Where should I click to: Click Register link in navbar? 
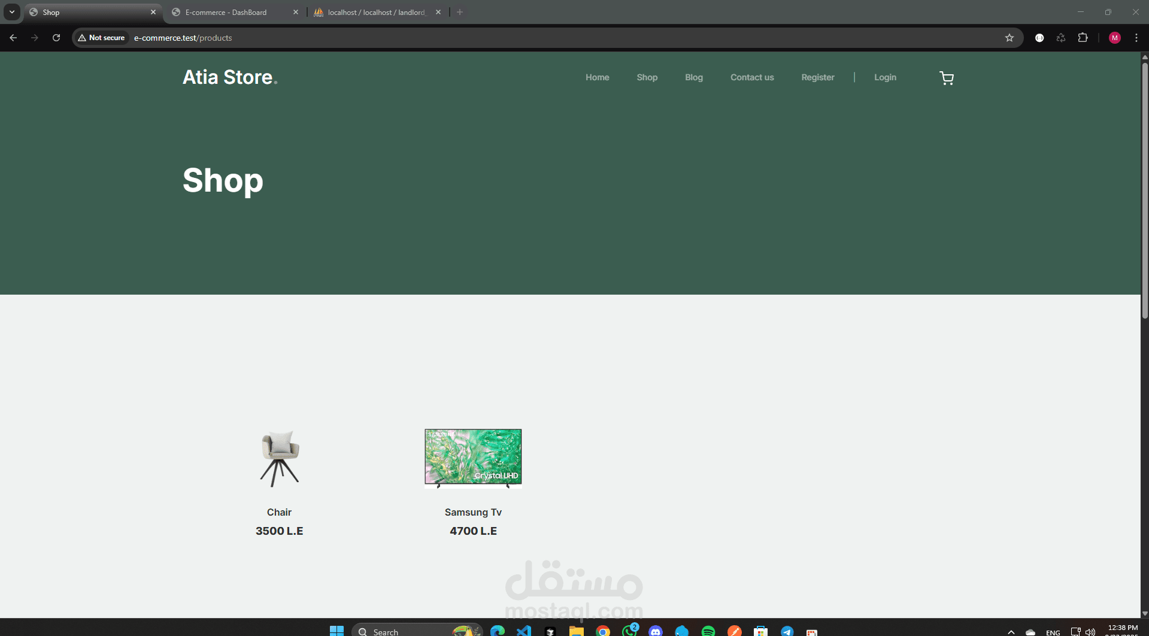(817, 77)
